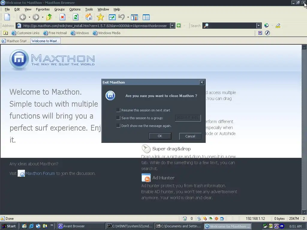Open the Free Hotmail bookmark
This screenshot has width=307, height=230.
pyautogui.click(x=55, y=33)
